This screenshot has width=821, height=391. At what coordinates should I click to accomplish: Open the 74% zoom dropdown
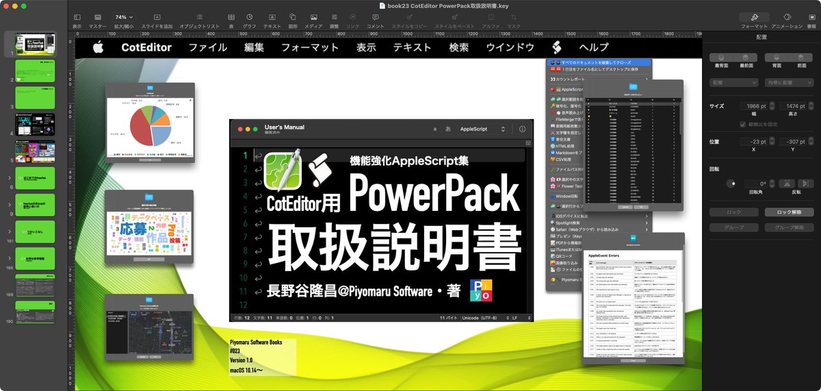coord(124,16)
